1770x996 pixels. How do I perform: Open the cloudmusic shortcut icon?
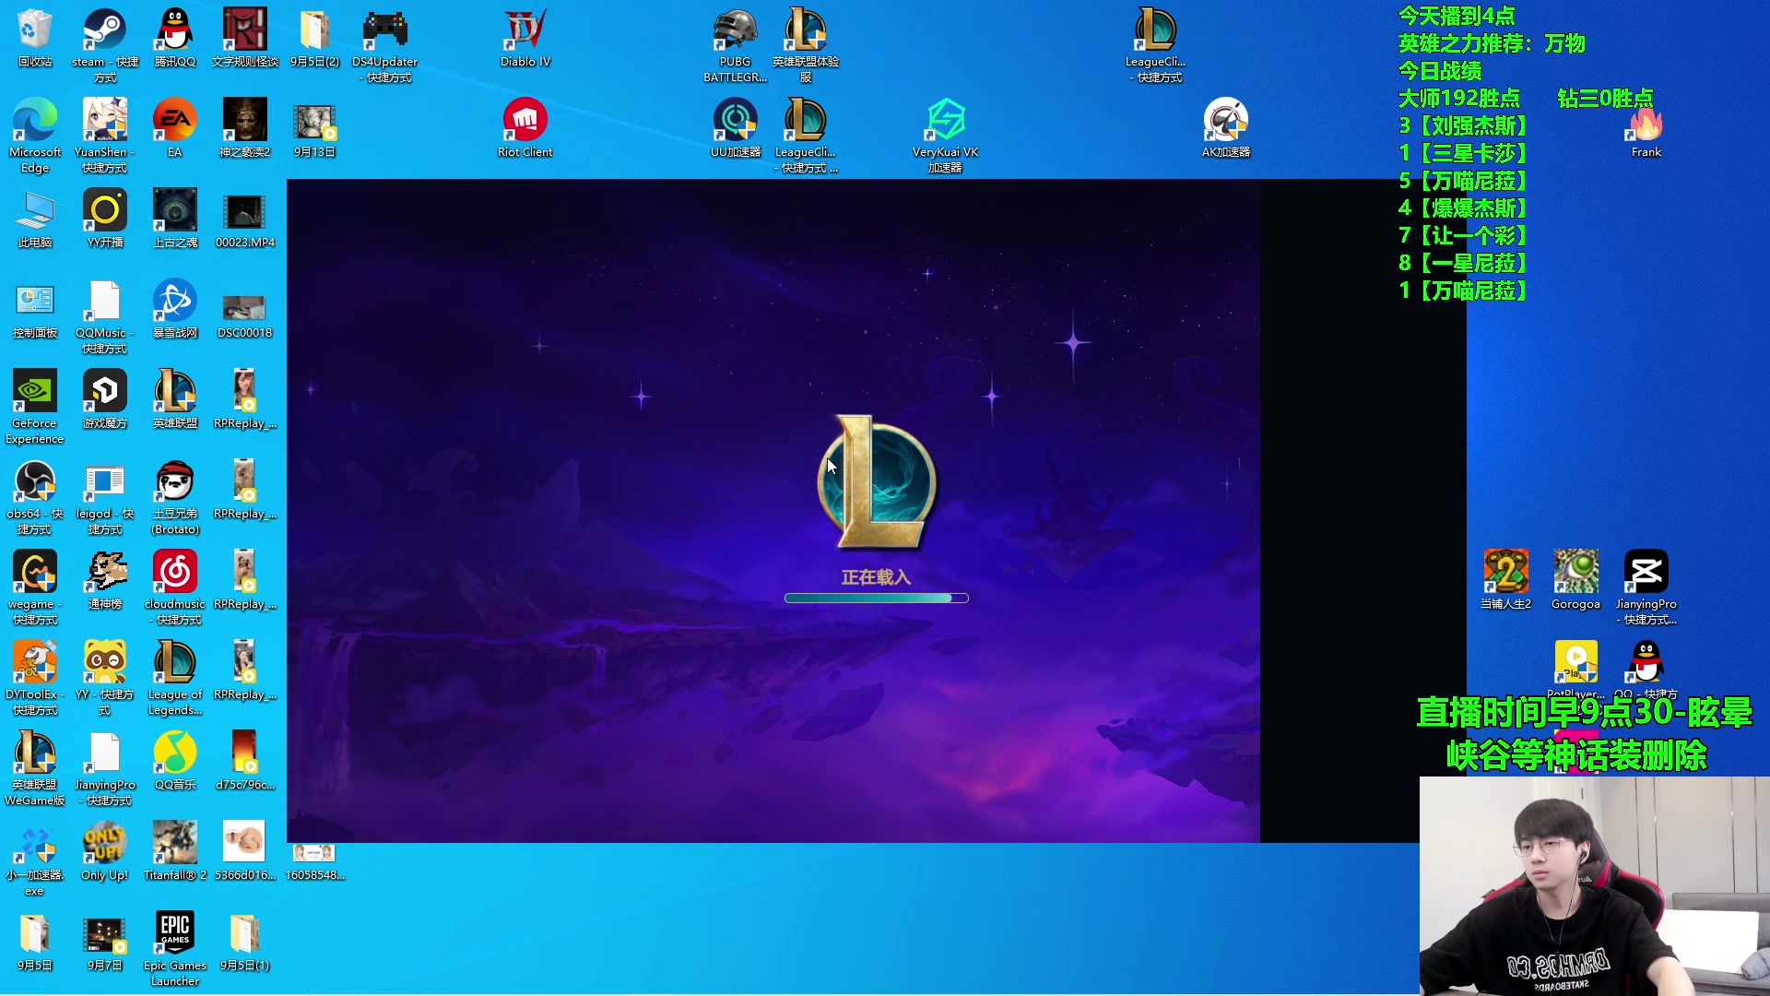(175, 587)
